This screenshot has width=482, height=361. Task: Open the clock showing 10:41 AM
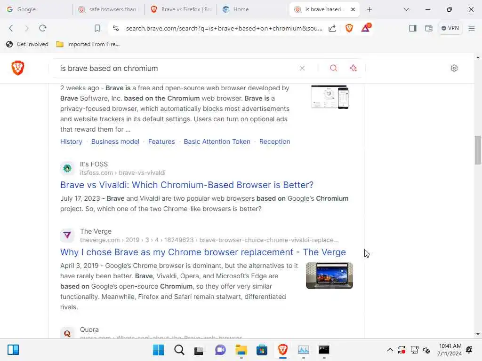[x=450, y=350]
